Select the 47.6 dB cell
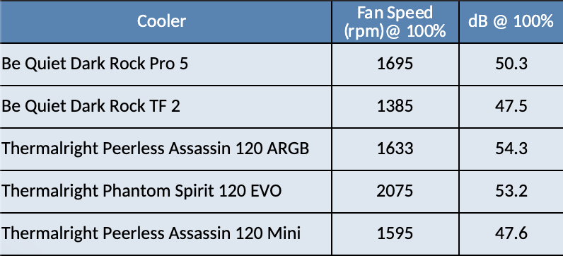 [x=511, y=234]
